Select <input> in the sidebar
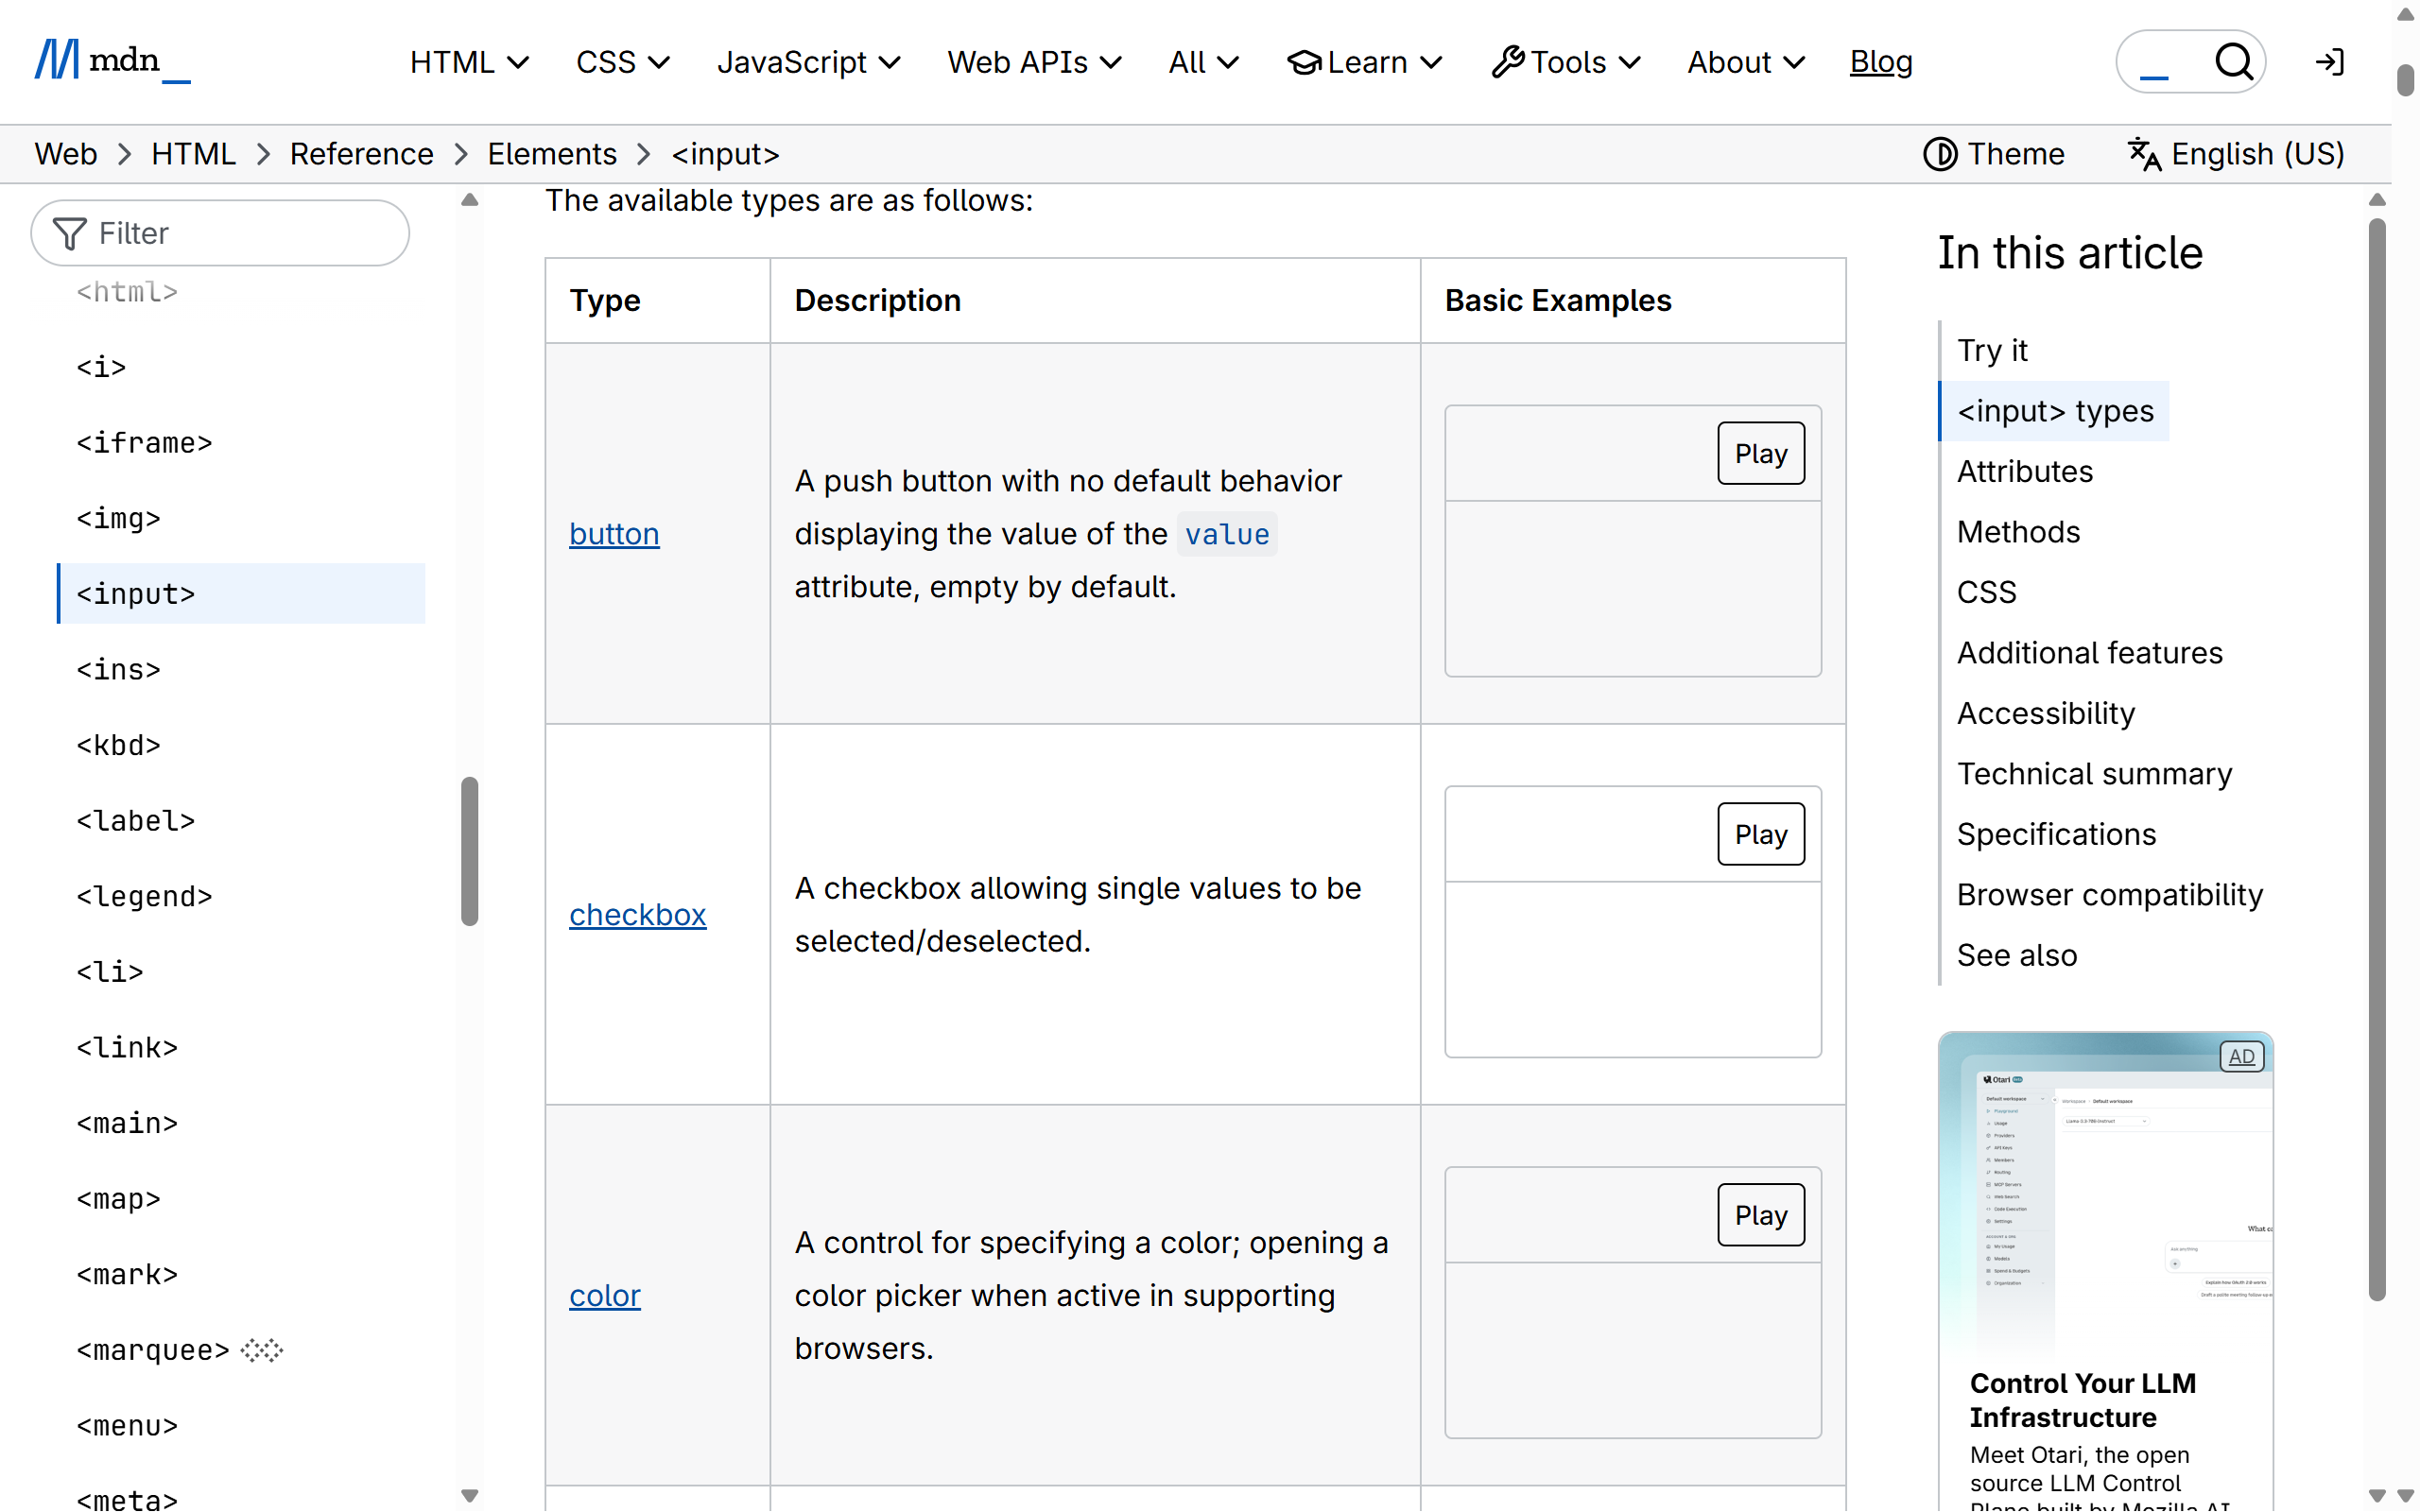Viewport: 2420px width, 1512px height. (x=240, y=594)
